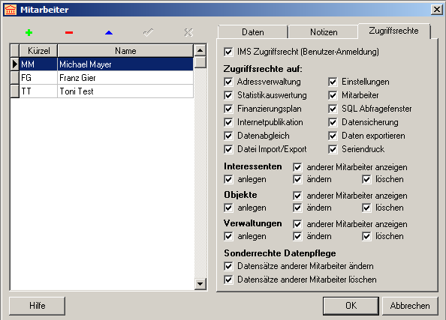The height and width of the screenshot is (320, 446).
Task: Uncheck Interessenten anlegen
Action: coord(228,179)
